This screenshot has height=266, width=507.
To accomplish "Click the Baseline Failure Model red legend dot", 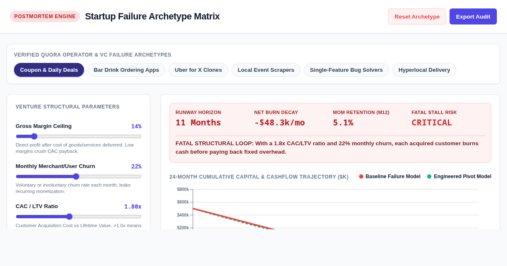I will click(x=361, y=176).
